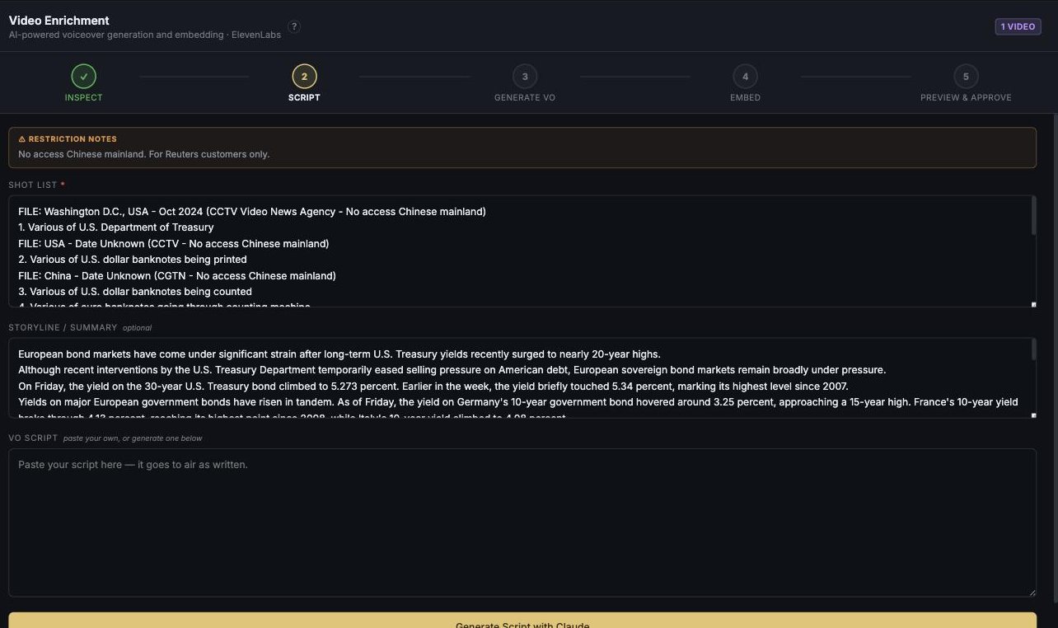Click the INSPECT step label
Viewport: 1058px width, 628px height.
point(84,97)
